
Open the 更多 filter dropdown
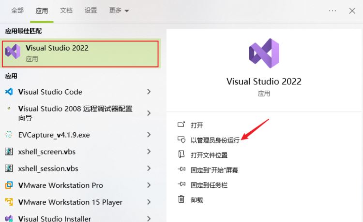point(119,11)
